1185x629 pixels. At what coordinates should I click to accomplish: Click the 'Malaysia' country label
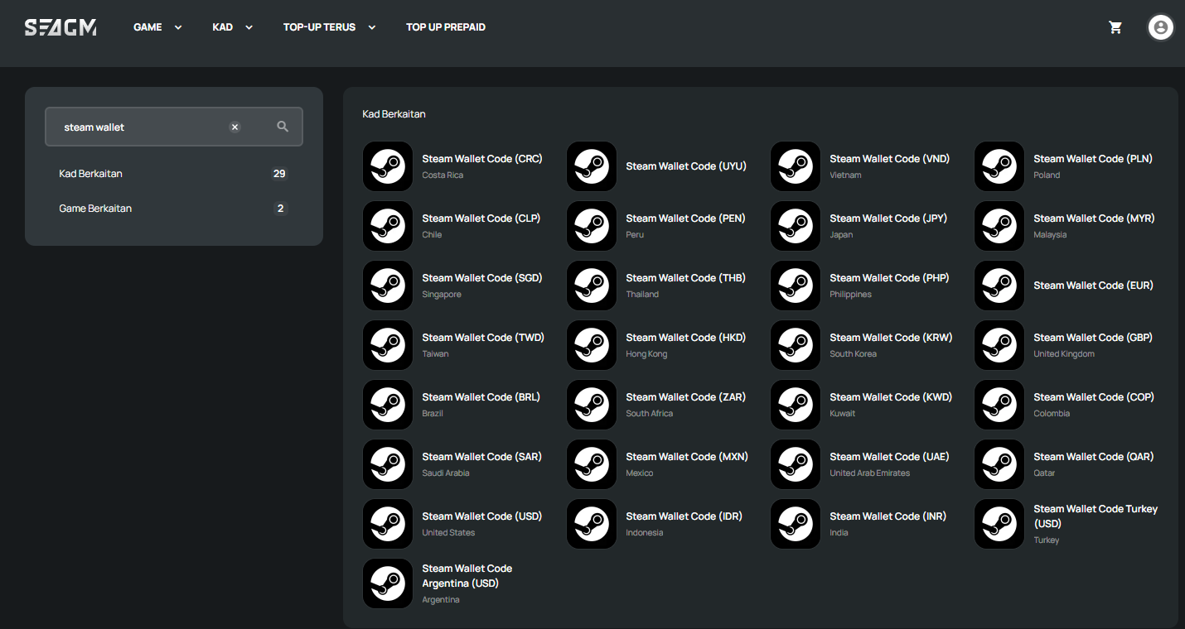tap(1050, 235)
